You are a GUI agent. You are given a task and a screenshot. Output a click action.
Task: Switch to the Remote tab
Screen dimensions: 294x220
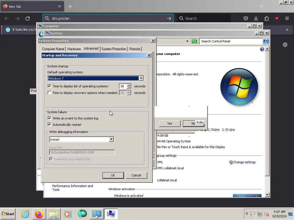[135, 49]
